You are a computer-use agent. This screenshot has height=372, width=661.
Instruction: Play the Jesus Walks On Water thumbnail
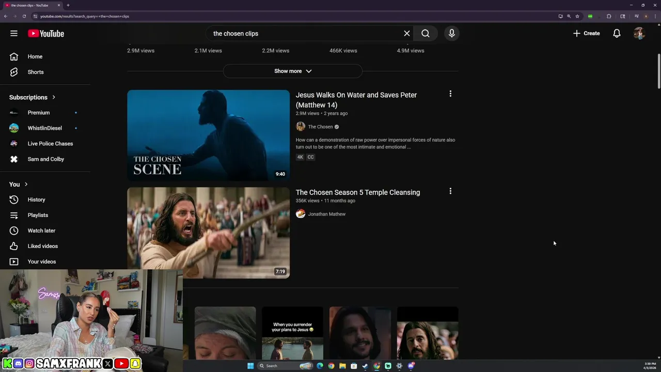click(209, 135)
